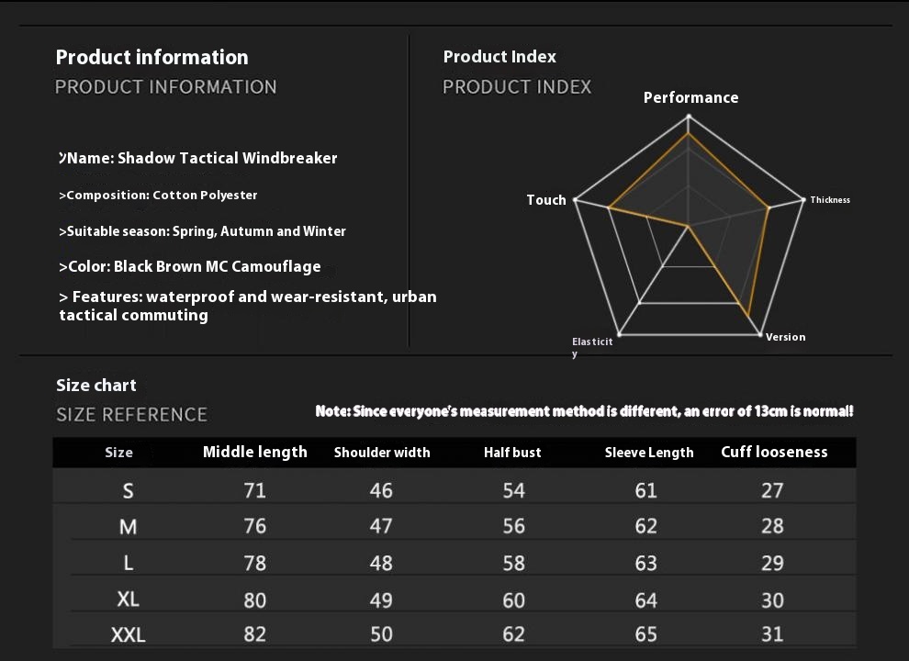The image size is (909, 661).
Task: Click the Suitable season text line
Action: pyautogui.click(x=202, y=231)
